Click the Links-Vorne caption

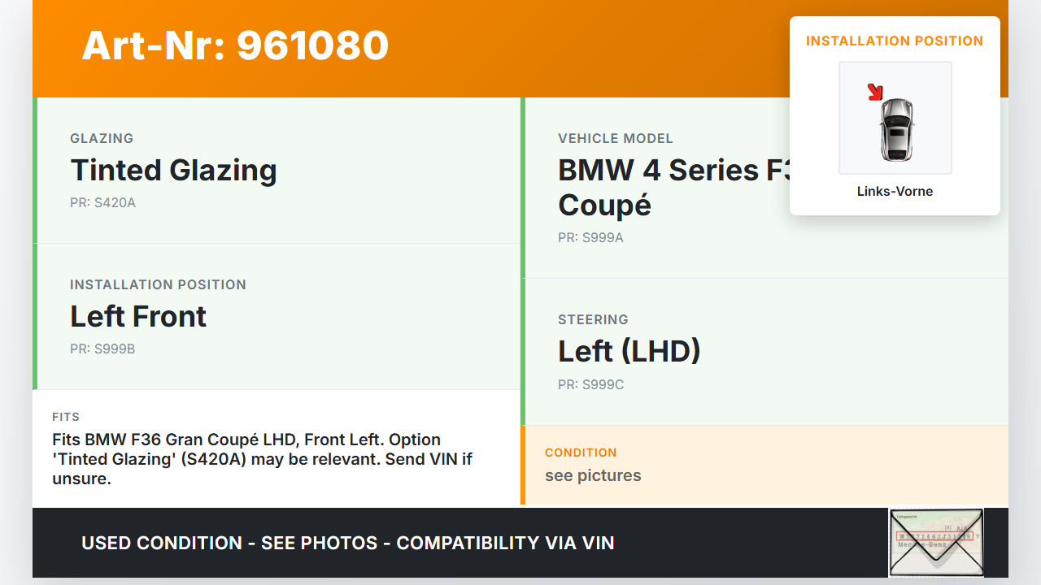coord(895,192)
